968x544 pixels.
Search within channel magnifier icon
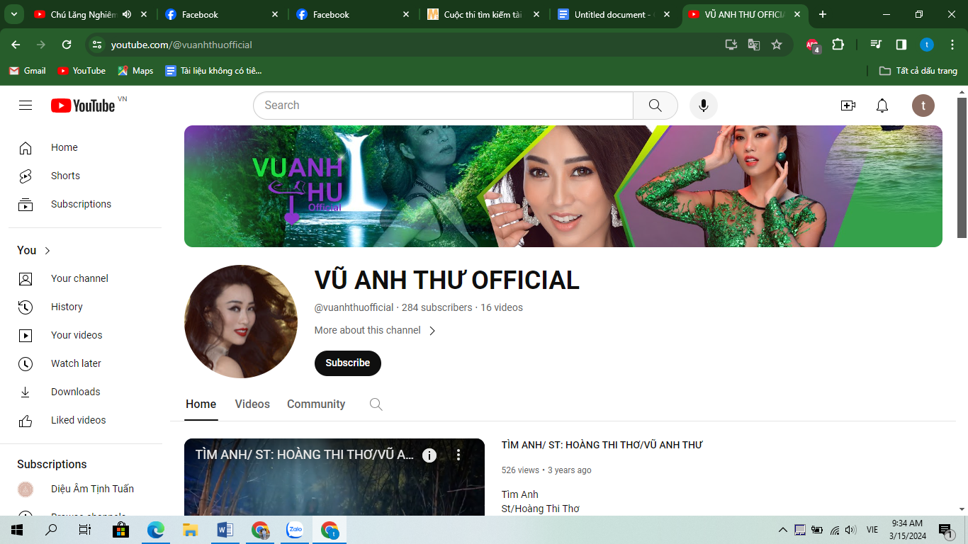click(376, 404)
